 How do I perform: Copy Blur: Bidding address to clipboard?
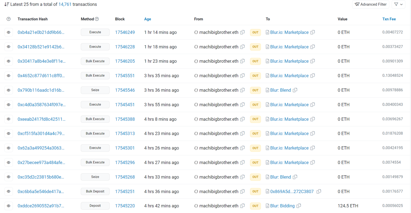299,206
